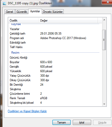Click the Özellik column header
This screenshot has height=127, width=112.
pos(23,21)
